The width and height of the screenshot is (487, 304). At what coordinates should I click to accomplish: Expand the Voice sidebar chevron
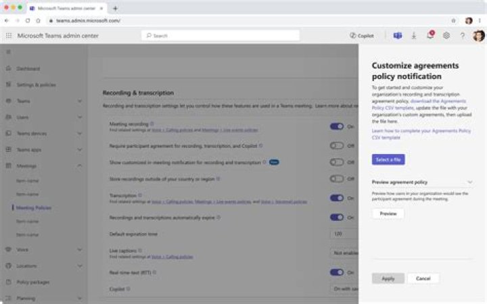(x=80, y=249)
